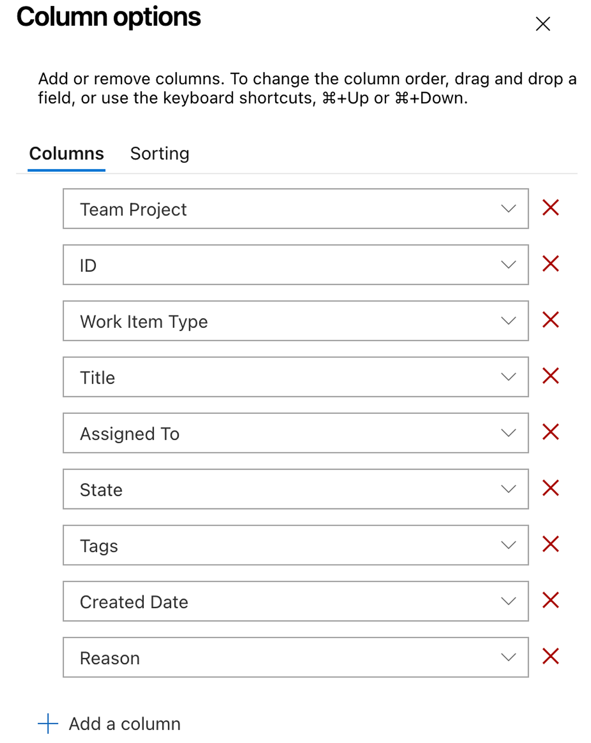Switch to the Sorting tab

[160, 154]
